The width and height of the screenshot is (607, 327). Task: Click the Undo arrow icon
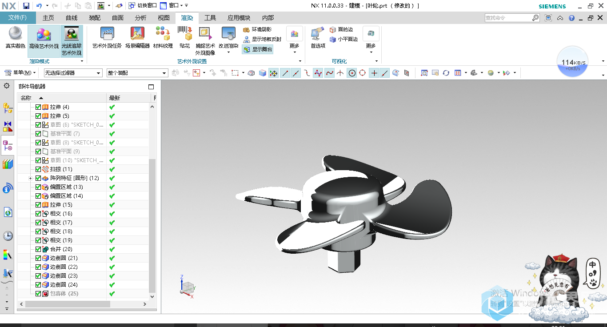tap(39, 6)
